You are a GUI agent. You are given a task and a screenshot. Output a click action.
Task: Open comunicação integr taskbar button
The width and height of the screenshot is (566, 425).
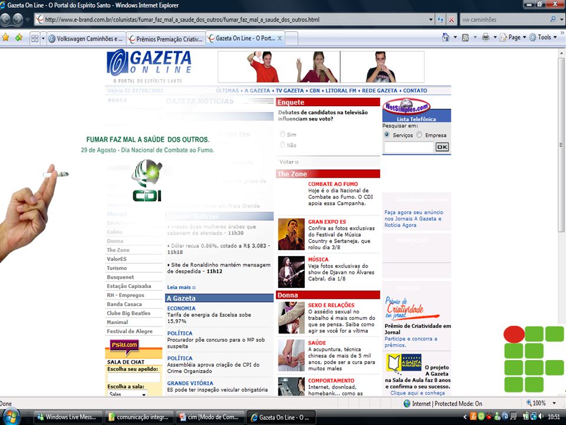(x=139, y=417)
